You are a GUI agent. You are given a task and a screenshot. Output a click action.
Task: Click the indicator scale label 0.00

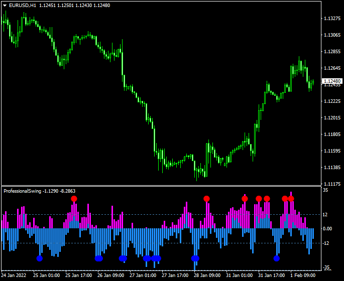[327, 229]
